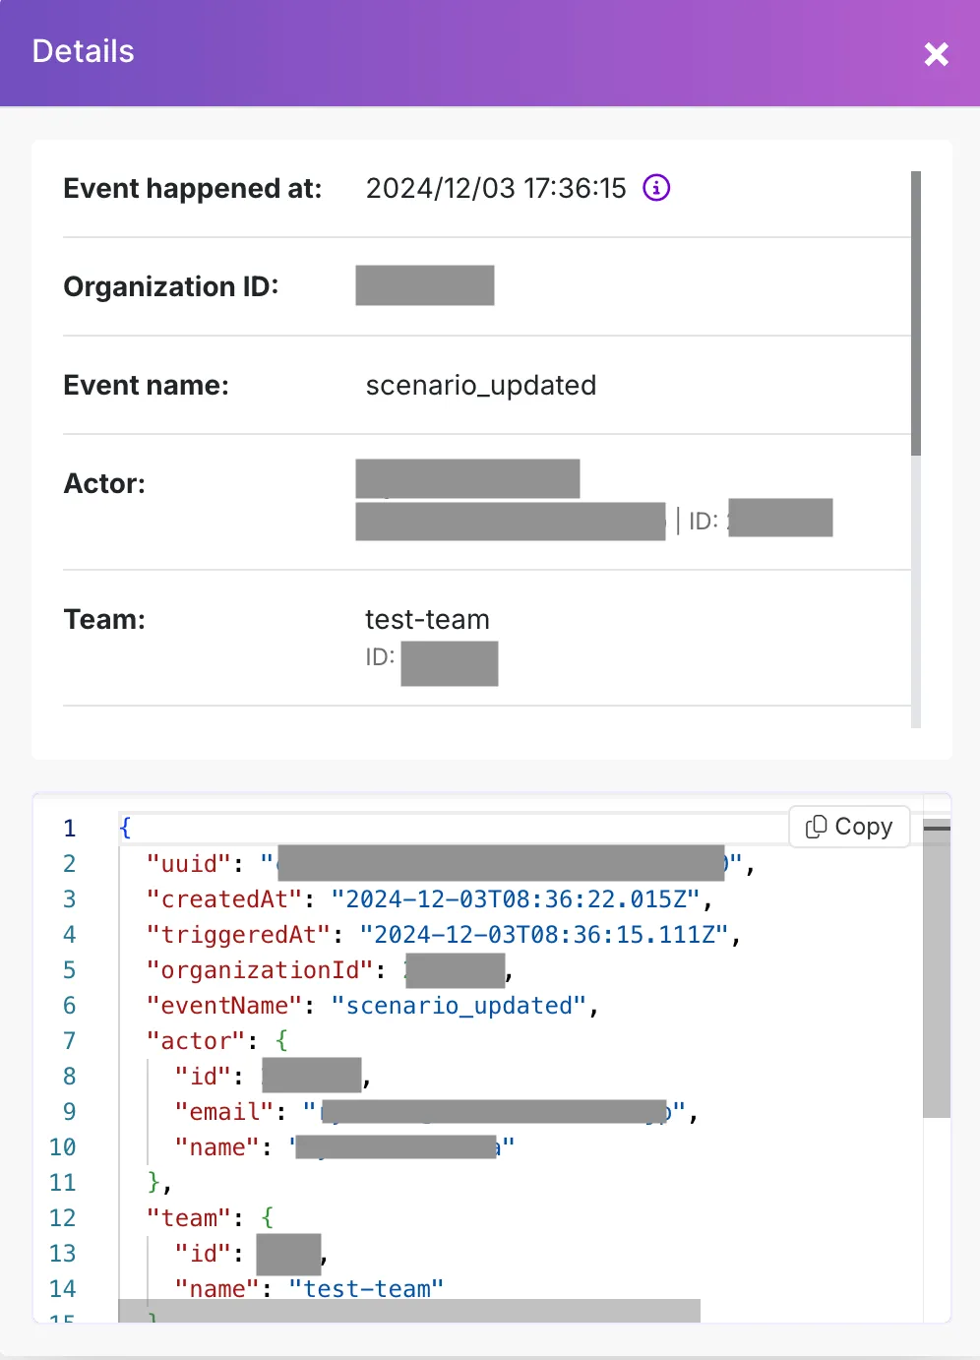The height and width of the screenshot is (1360, 980).
Task: Click the "uuid" key on line 2
Action: (x=189, y=864)
